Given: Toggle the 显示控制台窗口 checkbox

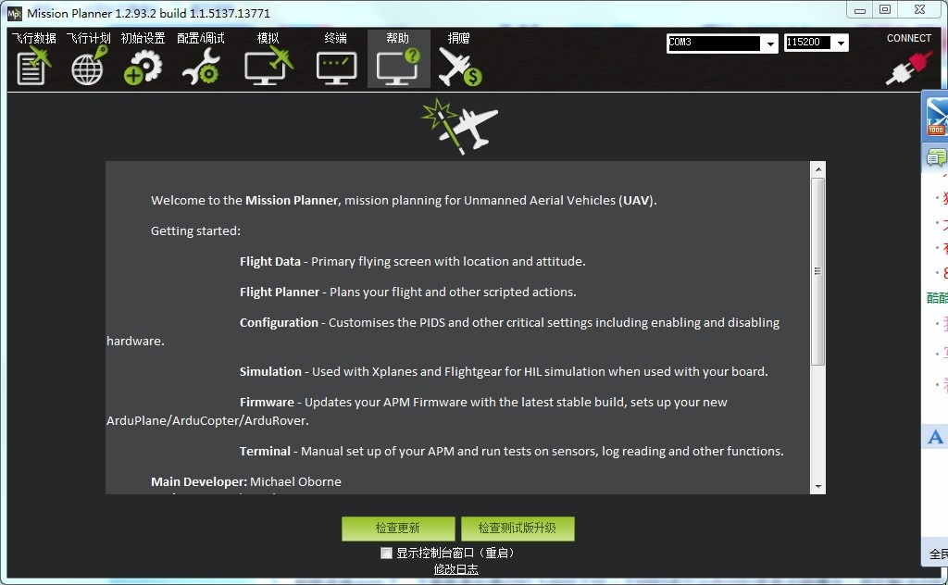Looking at the screenshot, I should point(386,553).
